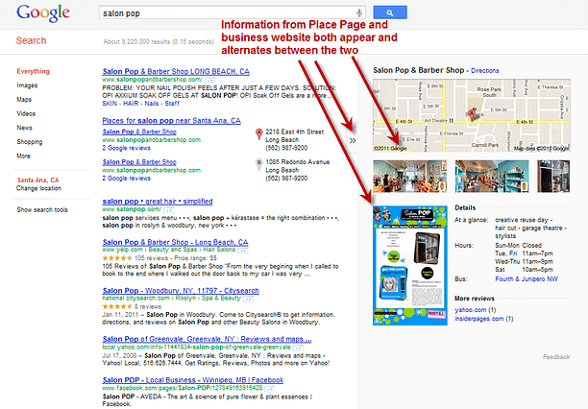The height and width of the screenshot is (409, 588).
Task: Open the Staff sitelink
Action: coord(172,104)
